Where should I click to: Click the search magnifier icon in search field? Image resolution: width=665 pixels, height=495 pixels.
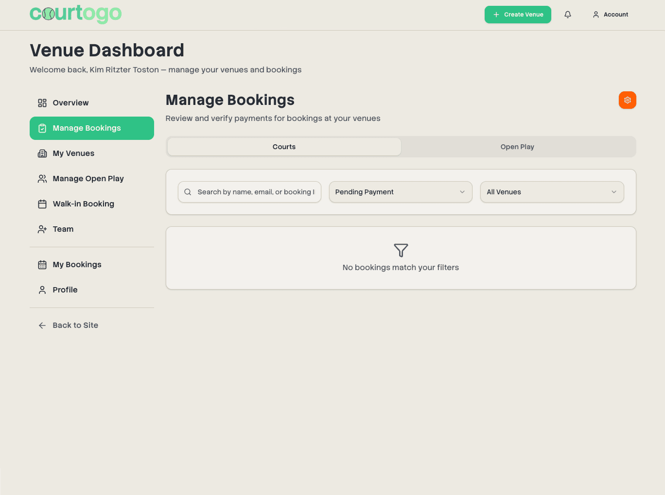click(x=188, y=192)
